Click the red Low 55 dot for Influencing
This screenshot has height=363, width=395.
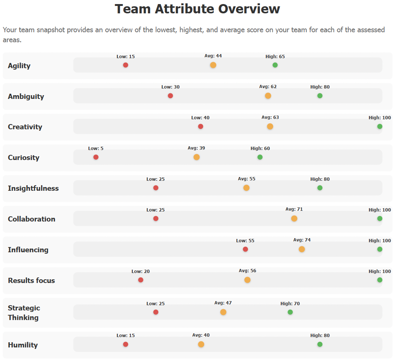point(245,249)
